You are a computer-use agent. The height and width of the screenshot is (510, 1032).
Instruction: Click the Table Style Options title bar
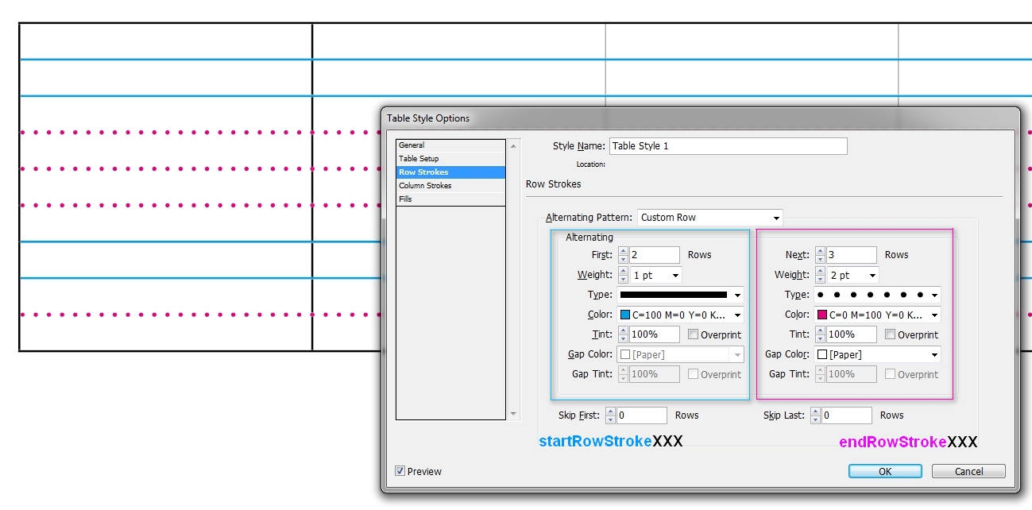[x=700, y=118]
